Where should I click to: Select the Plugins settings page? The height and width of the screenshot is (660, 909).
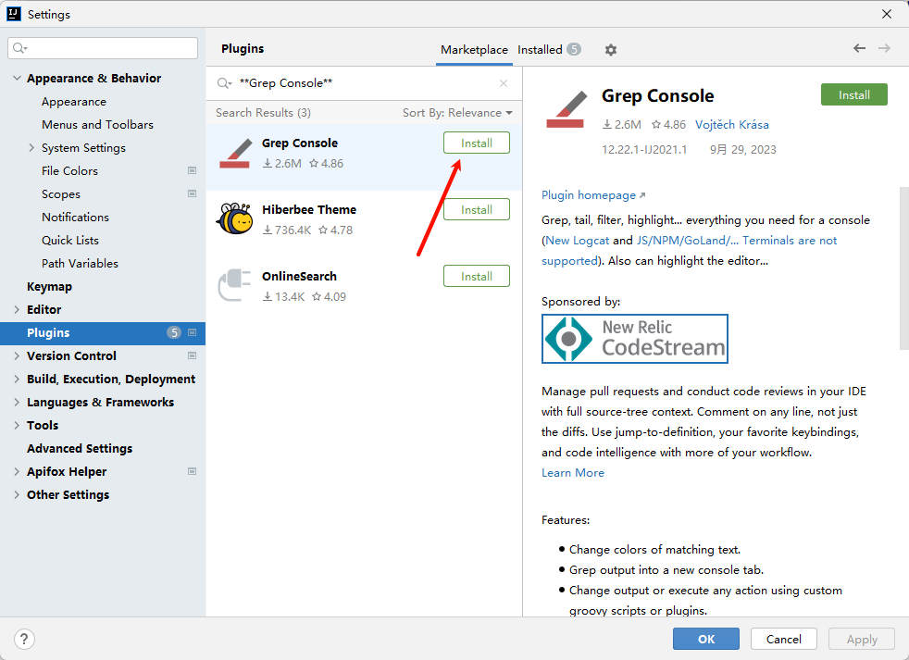(x=103, y=333)
